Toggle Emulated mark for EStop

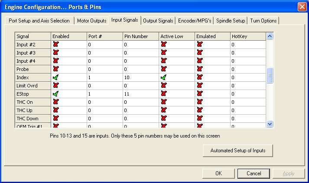point(200,94)
